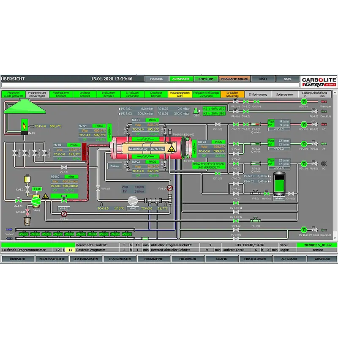The width and height of the screenshot is (338, 338).
Task: Open the MFC-3.01 controller button
Action: pyautogui.click(x=279, y=129)
